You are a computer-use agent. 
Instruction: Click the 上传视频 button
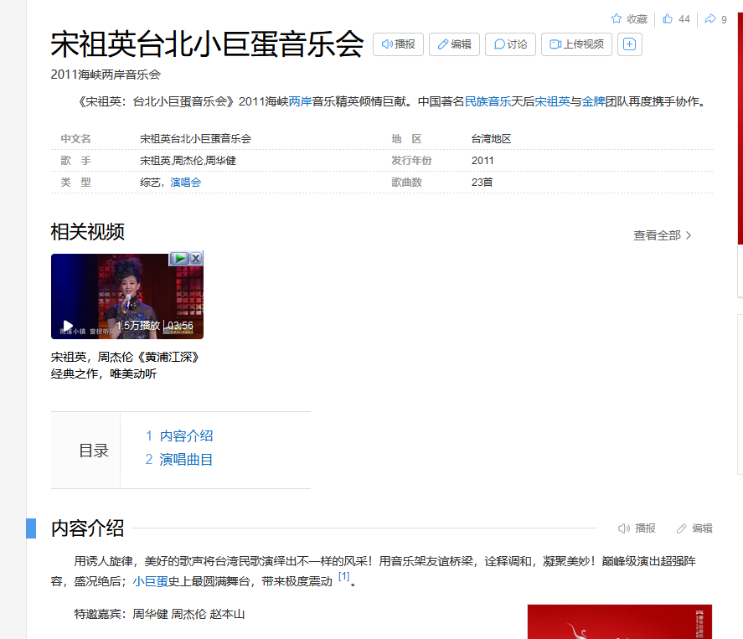click(576, 44)
